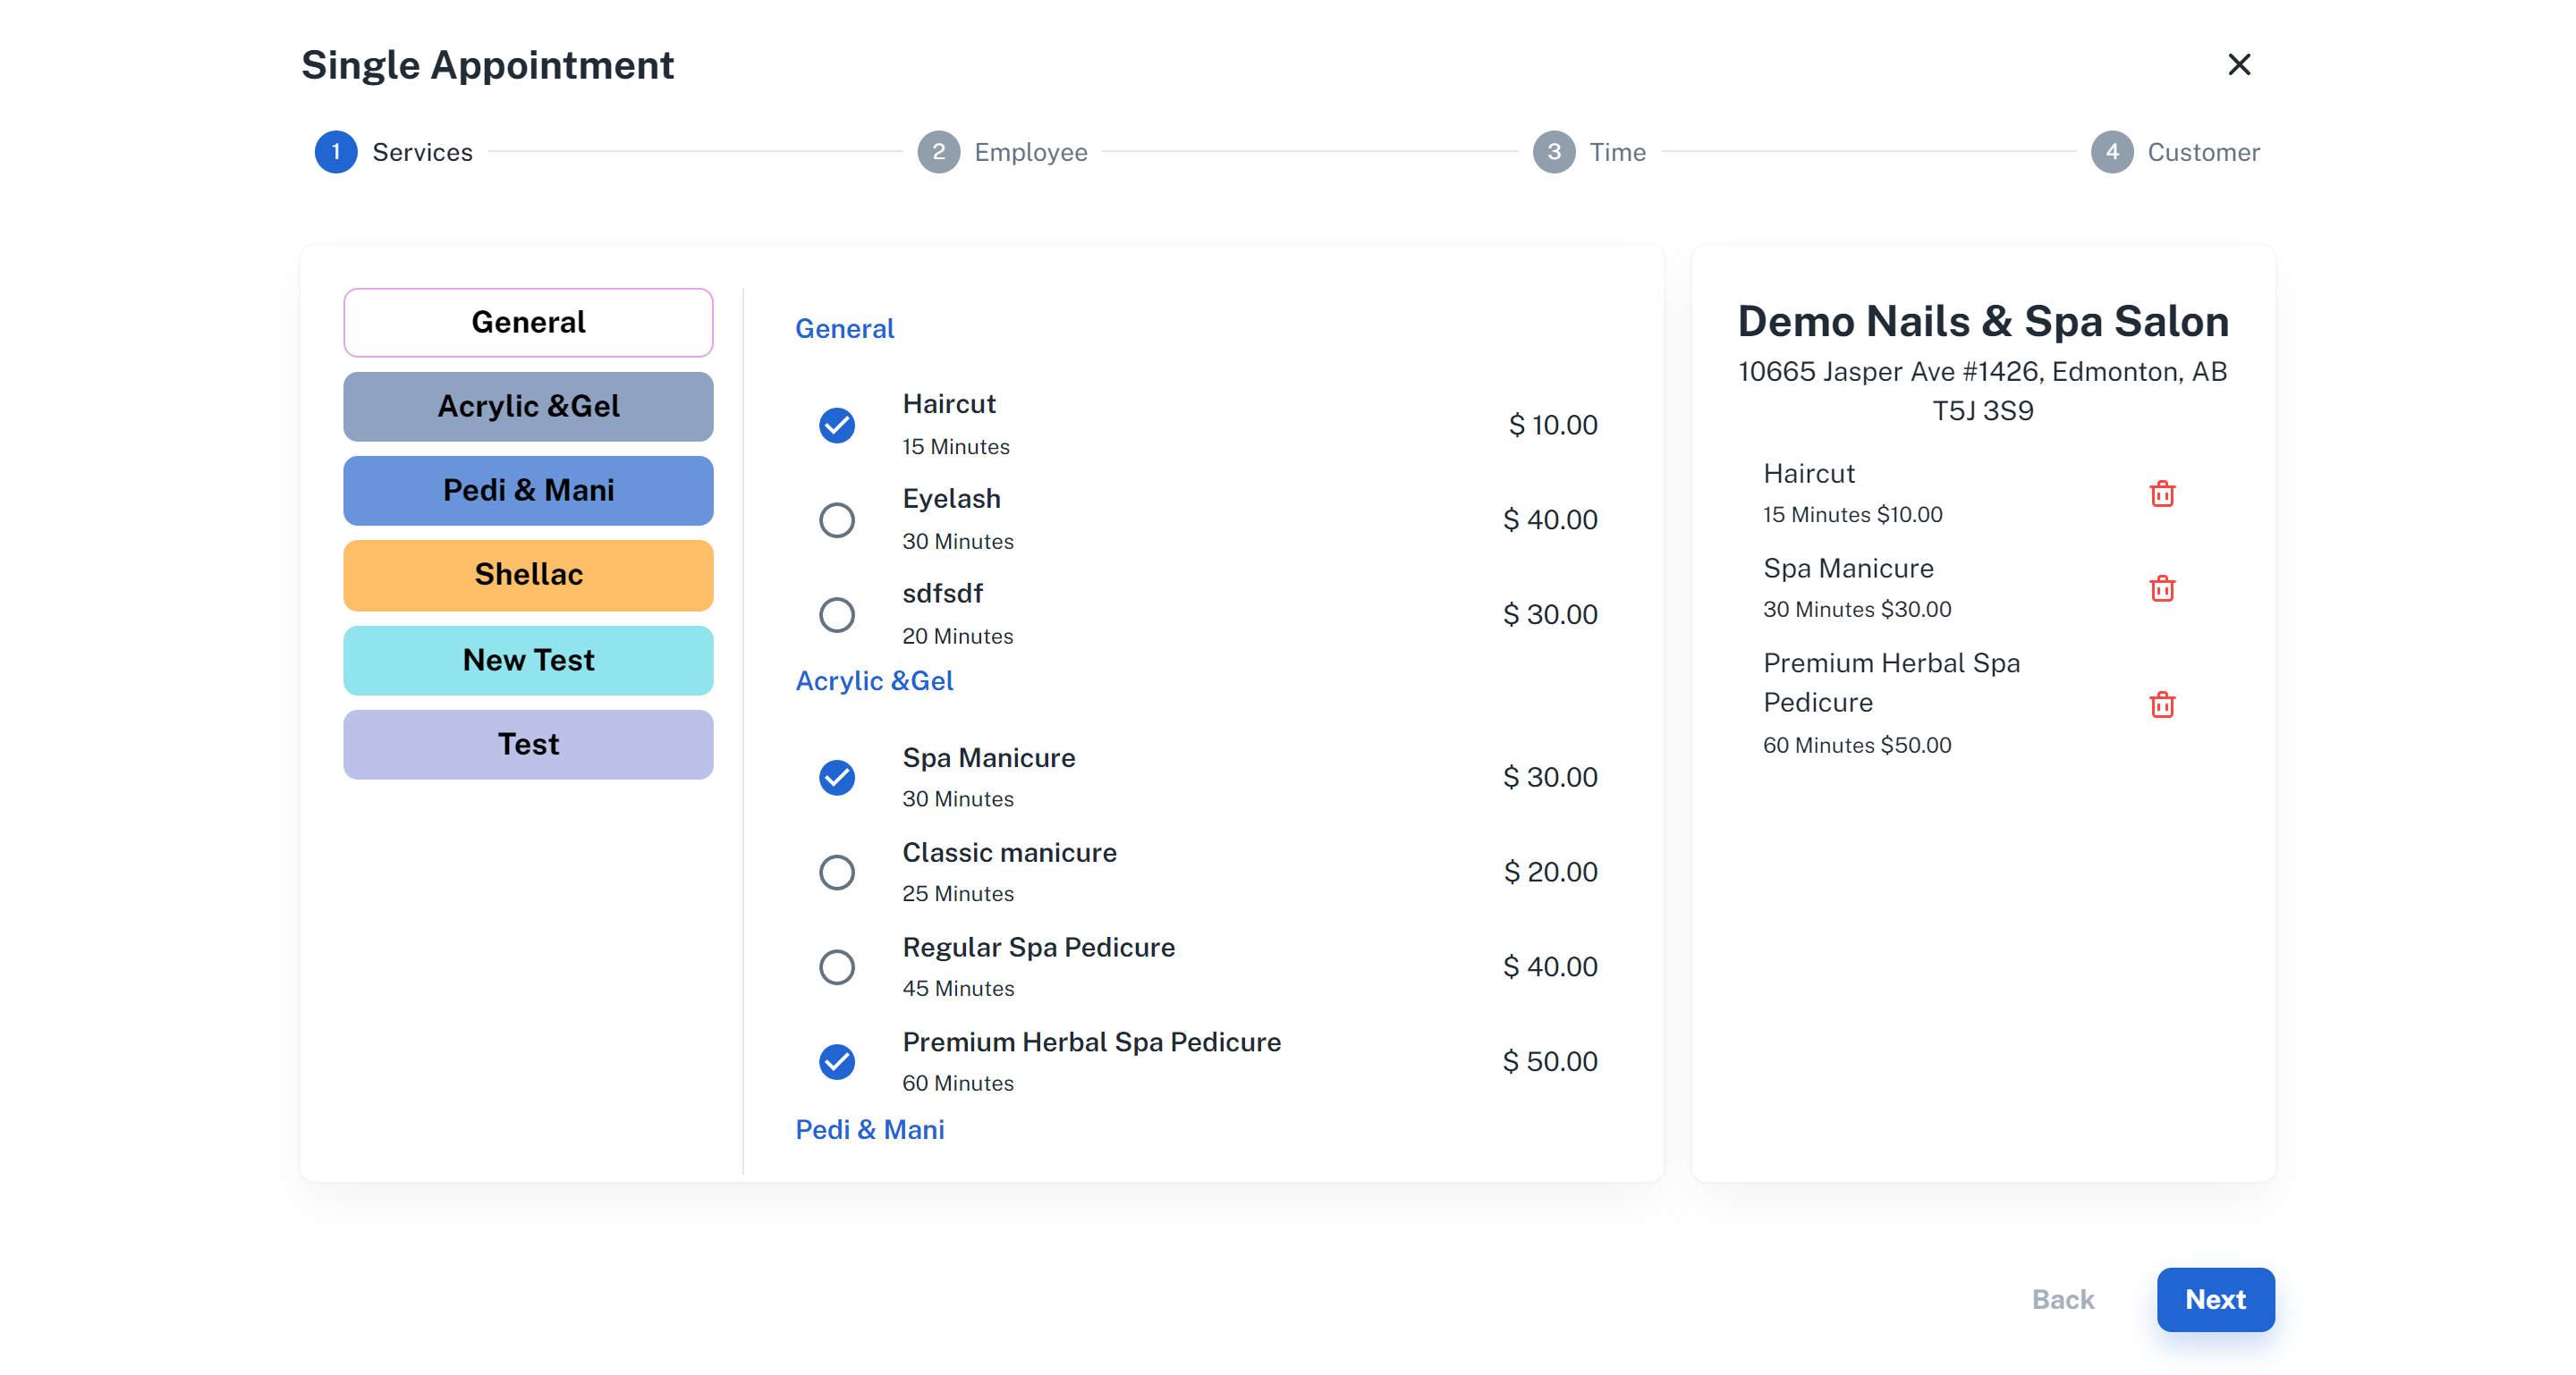Delete Haircut from the appointment summary

[2161, 493]
